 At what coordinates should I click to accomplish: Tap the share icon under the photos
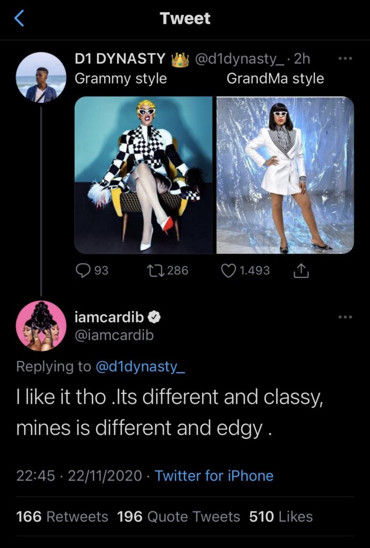(301, 271)
